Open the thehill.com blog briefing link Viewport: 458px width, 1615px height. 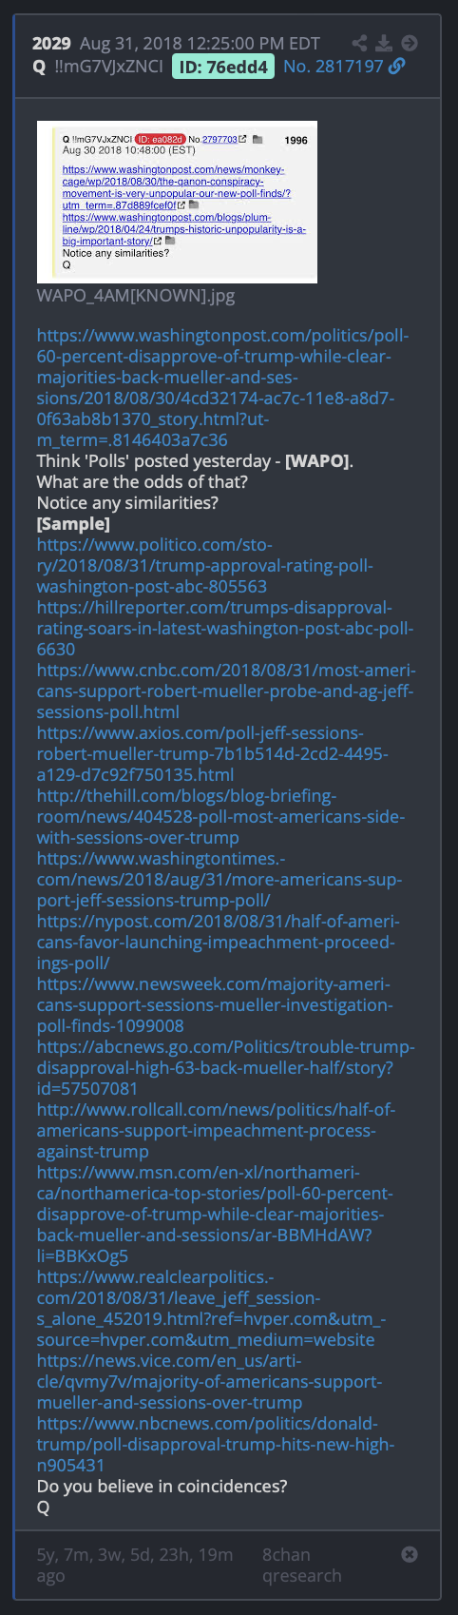(220, 817)
